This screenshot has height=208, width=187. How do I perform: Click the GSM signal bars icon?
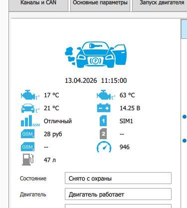point(30,121)
